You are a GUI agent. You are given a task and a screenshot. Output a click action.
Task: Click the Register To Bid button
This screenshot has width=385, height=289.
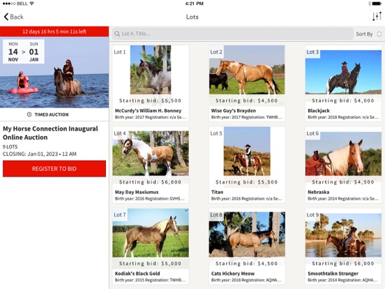54,169
